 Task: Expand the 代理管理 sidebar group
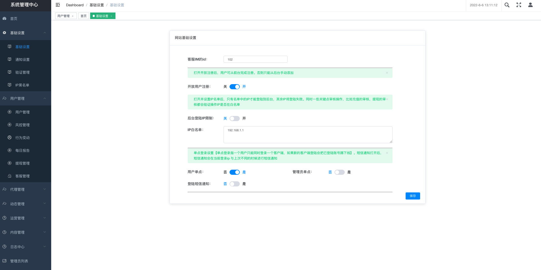(x=45, y=189)
